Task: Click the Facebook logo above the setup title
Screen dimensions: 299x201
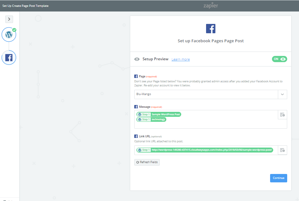Action: click(x=210, y=28)
